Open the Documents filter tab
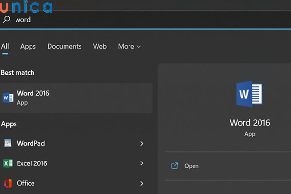This screenshot has width=291, height=194. pyautogui.click(x=64, y=46)
